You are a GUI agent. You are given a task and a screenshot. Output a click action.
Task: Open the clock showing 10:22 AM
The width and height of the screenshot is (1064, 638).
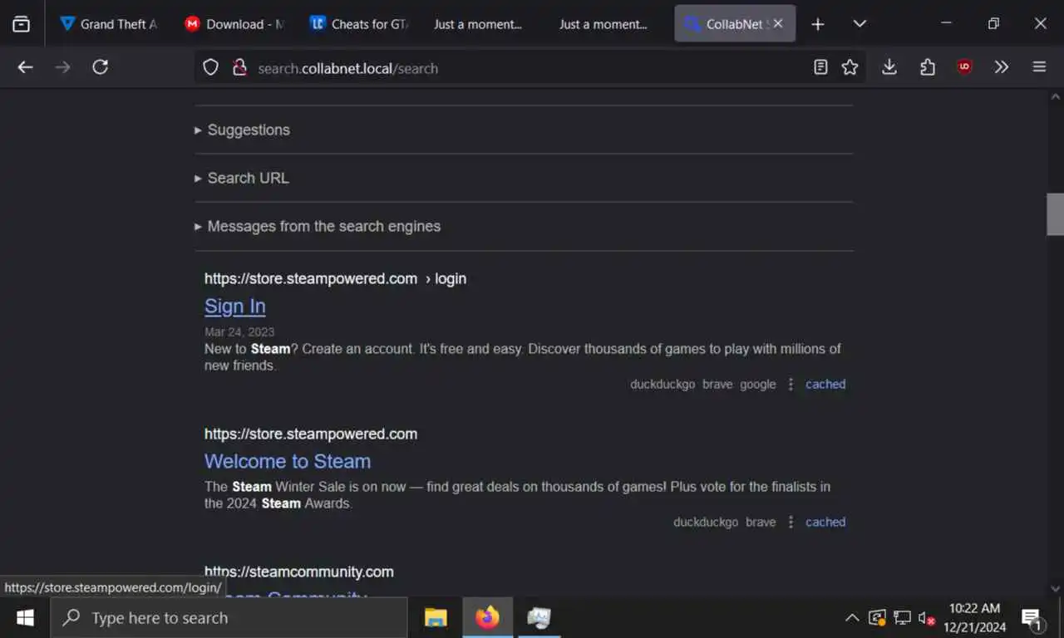coord(974,618)
